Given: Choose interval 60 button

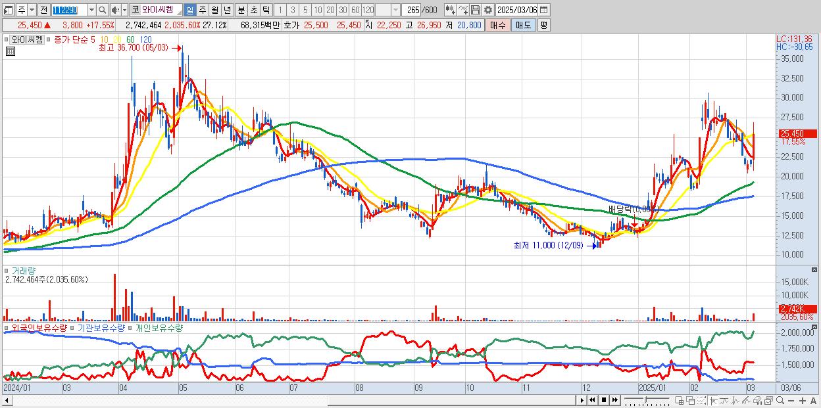Looking at the screenshot, I should [355, 10].
